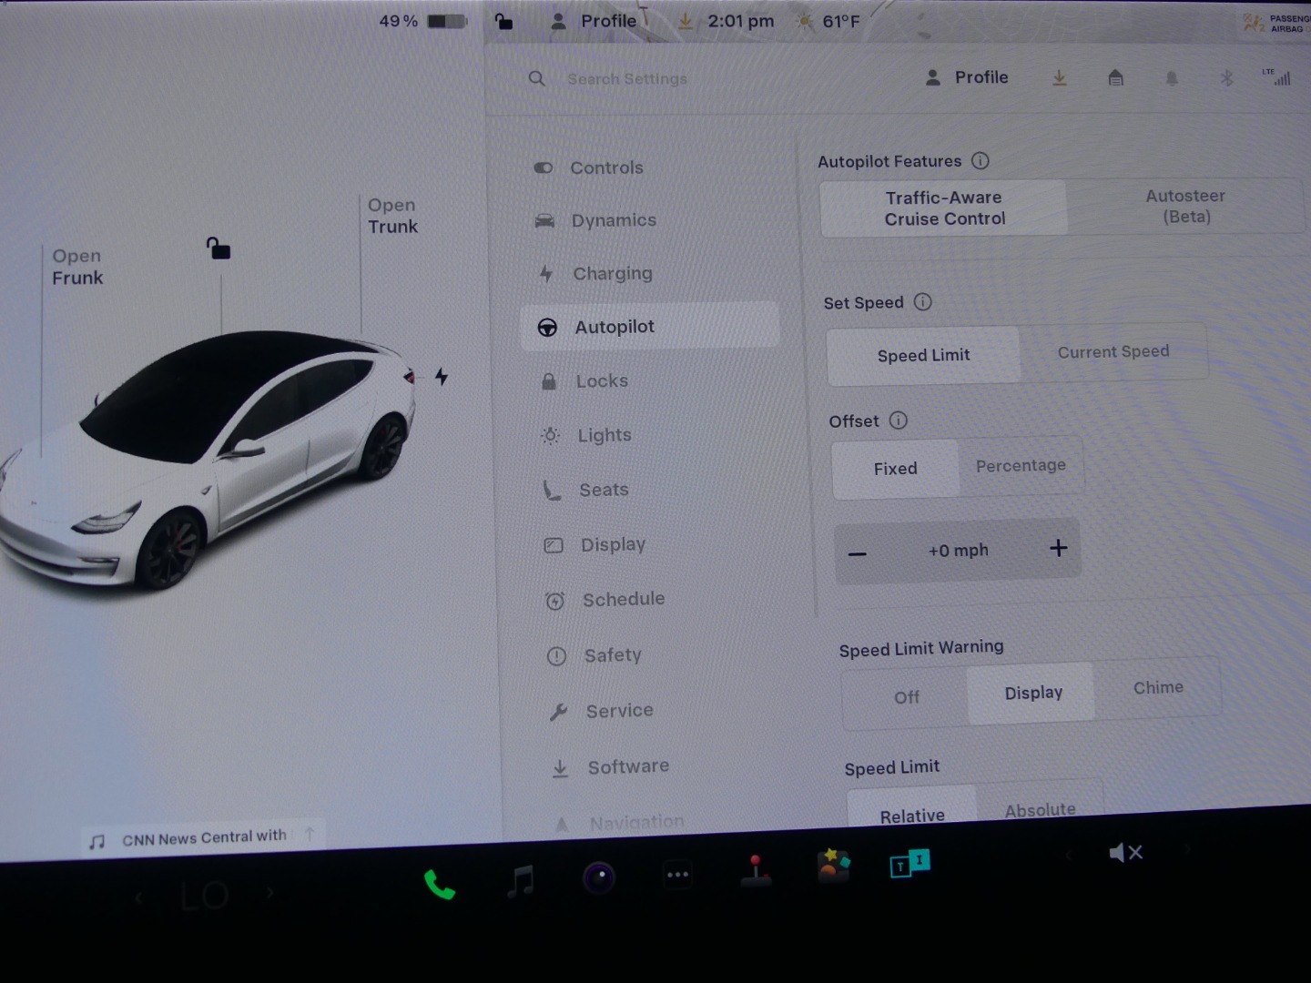Screen dimensions: 1311x983
Task: Open the Toybox app icon
Action: [x=833, y=866]
